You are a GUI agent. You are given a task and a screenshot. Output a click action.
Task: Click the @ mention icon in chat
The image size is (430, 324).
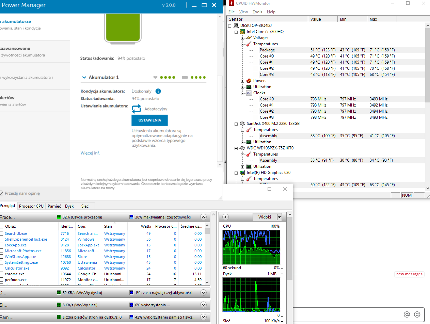point(407,314)
